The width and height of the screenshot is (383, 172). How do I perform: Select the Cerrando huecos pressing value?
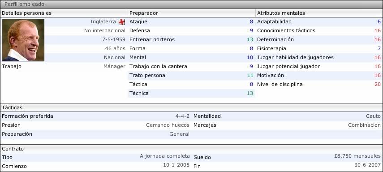(168, 125)
